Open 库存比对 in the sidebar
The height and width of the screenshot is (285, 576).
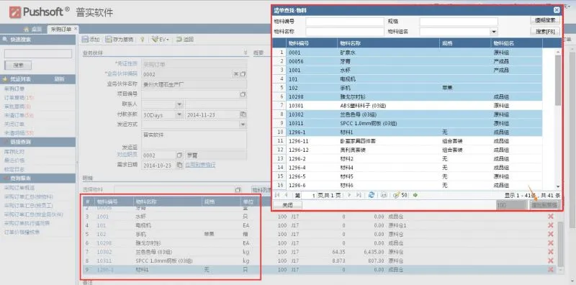tap(14, 151)
